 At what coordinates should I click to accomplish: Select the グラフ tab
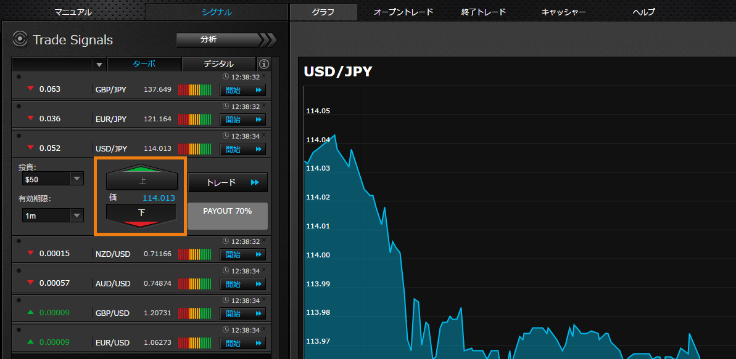coord(323,12)
